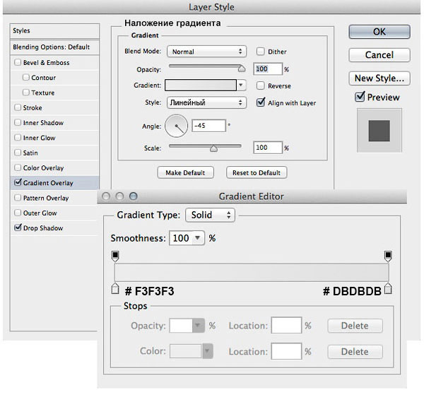
Task: Click the OK button
Action: pos(379,32)
